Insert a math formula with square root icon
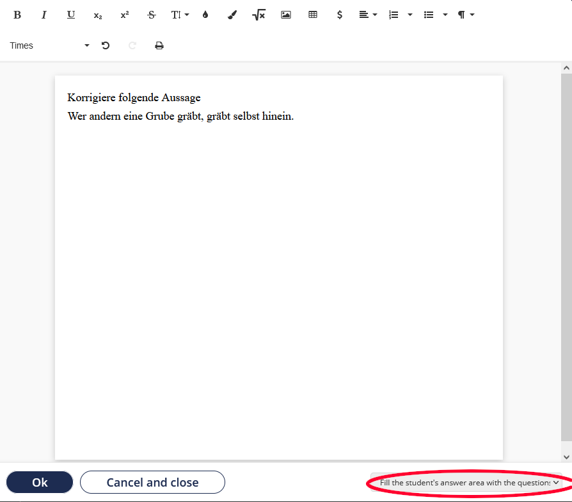 258,15
